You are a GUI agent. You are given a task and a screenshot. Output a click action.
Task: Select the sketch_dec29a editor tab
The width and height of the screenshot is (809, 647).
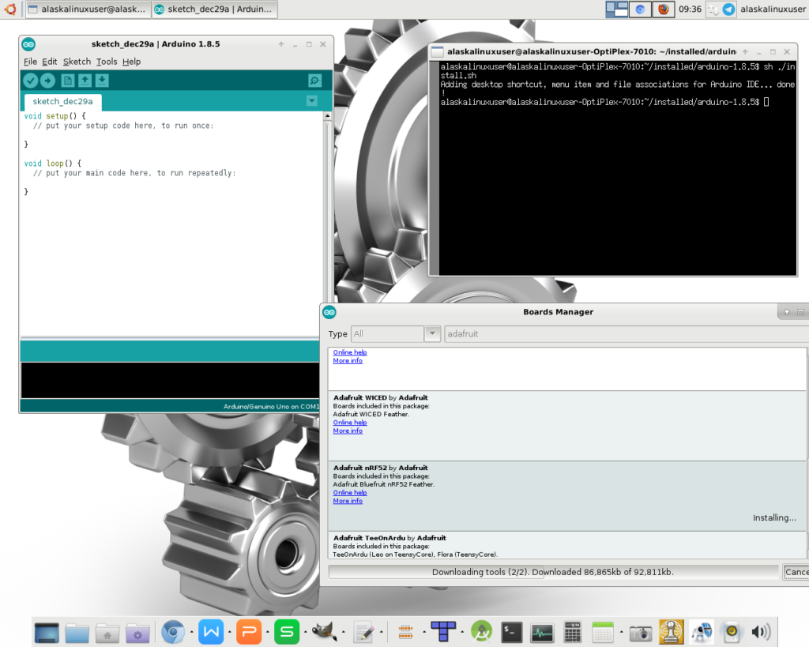point(62,102)
